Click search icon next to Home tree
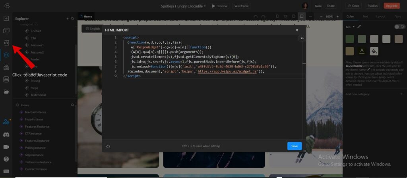407x178 pixels. tap(72, 105)
